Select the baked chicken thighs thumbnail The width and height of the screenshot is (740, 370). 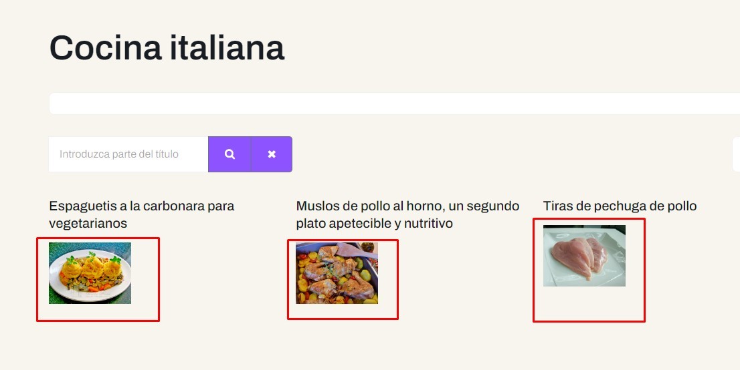coord(337,273)
